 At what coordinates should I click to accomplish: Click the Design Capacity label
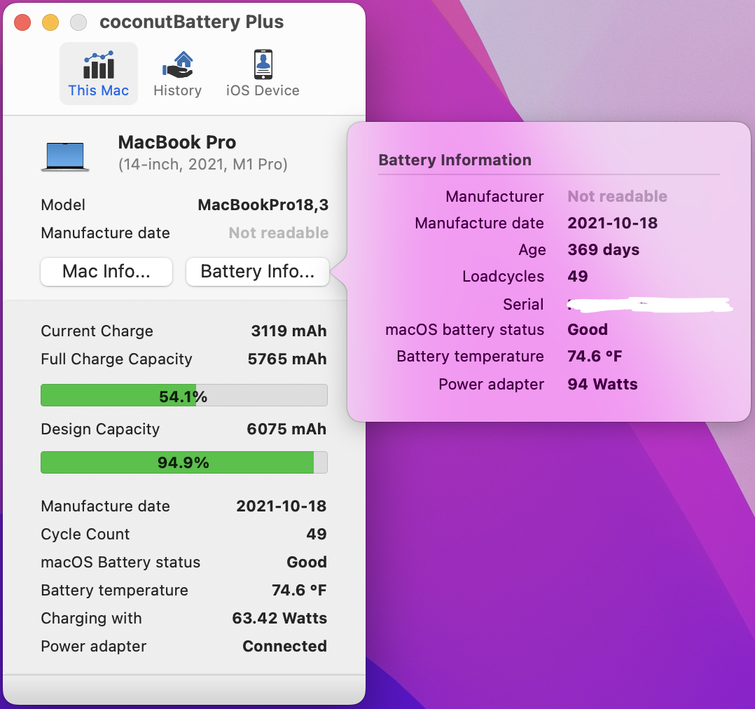100,429
